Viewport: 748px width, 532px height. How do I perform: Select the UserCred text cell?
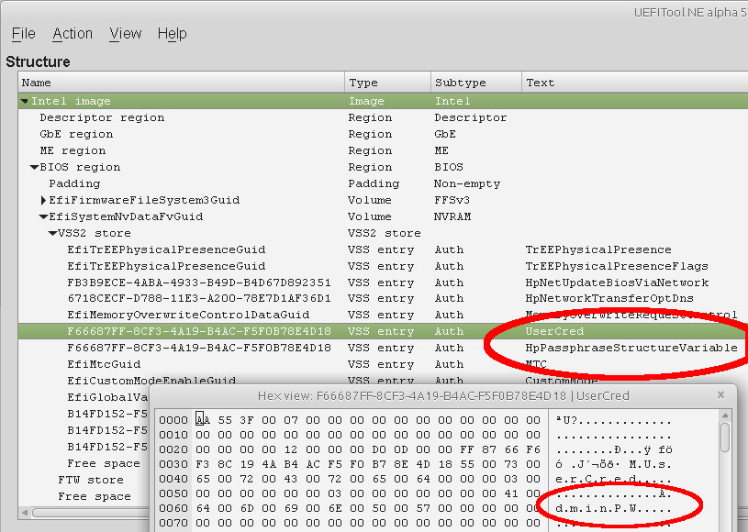(554, 331)
